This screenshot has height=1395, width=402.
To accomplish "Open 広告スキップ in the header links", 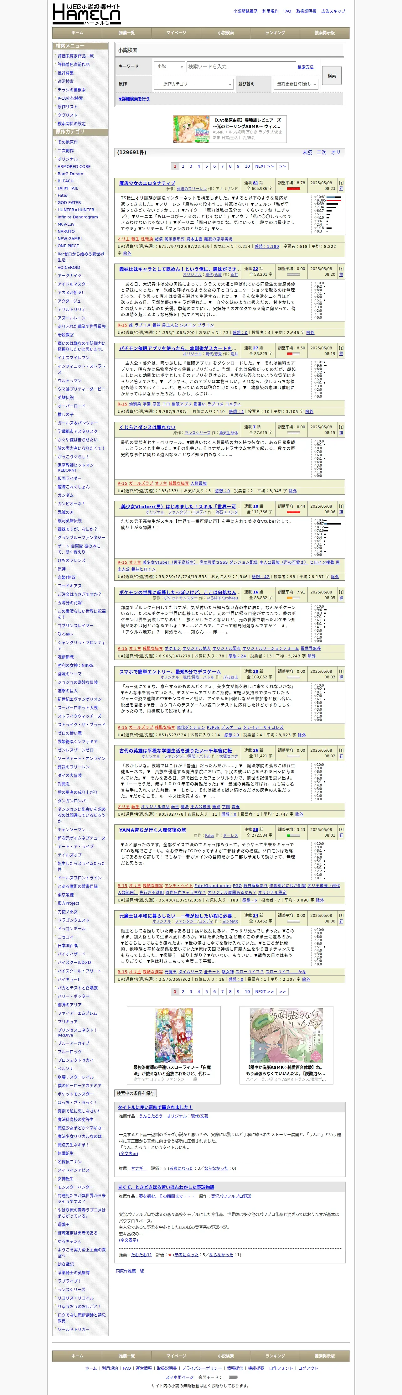I will pyautogui.click(x=333, y=11).
